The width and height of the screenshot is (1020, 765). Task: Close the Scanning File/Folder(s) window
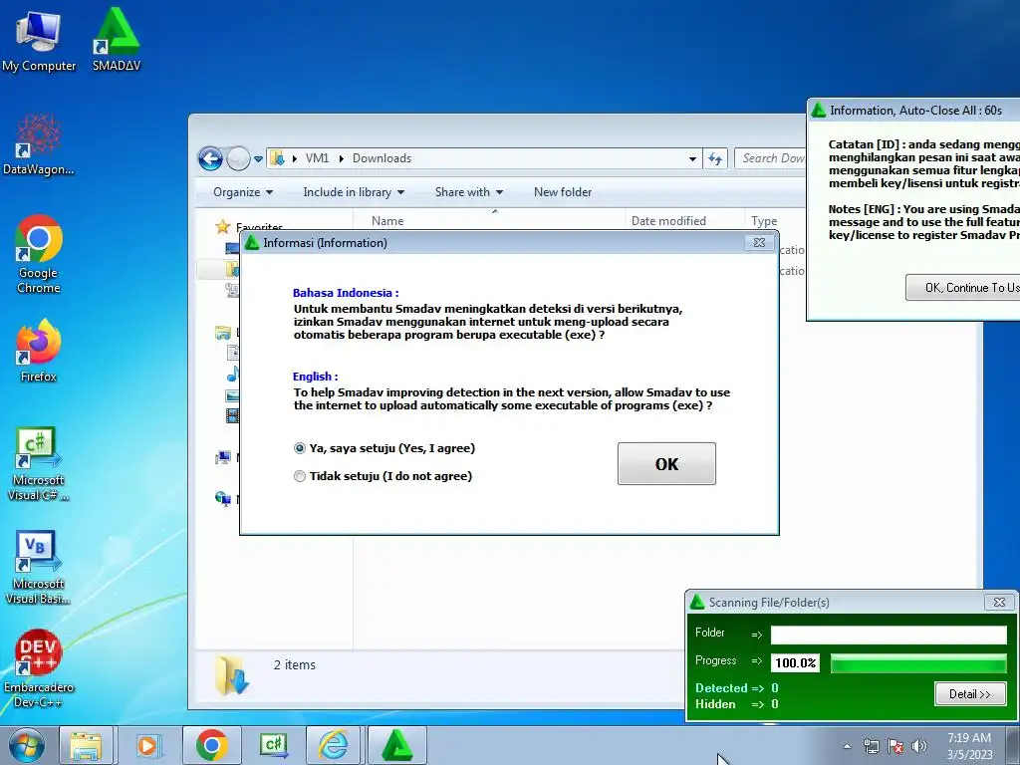[999, 603]
